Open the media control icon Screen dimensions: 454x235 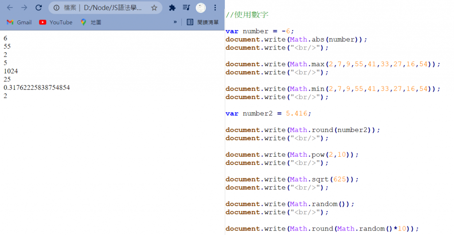[186, 8]
